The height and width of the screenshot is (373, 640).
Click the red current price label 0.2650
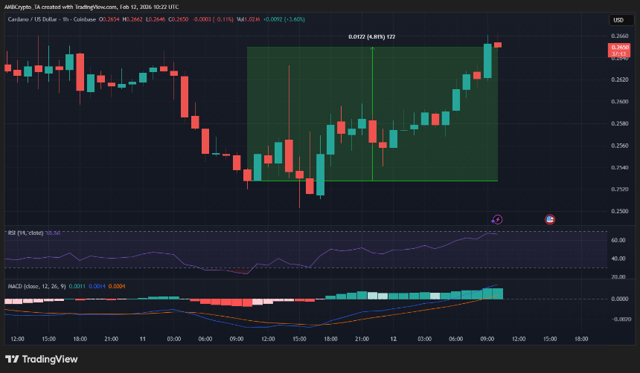(618, 48)
